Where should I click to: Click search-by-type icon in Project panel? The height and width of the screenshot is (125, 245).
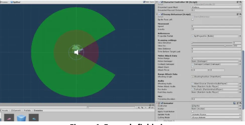pyautogui.click(x=139, y=107)
